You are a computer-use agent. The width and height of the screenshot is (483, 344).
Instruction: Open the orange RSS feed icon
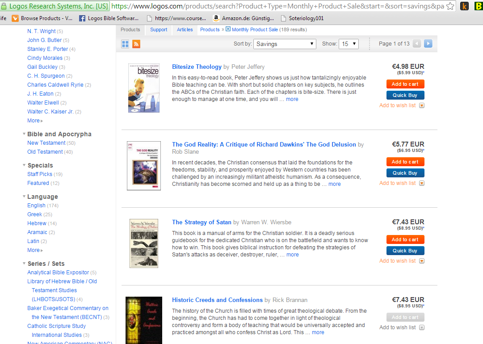click(x=136, y=44)
